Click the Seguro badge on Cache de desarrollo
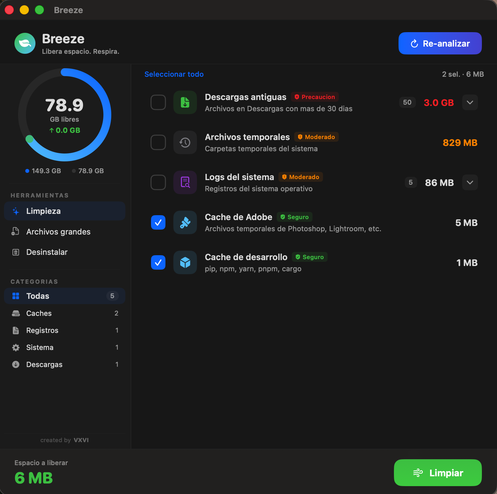 pos(310,257)
